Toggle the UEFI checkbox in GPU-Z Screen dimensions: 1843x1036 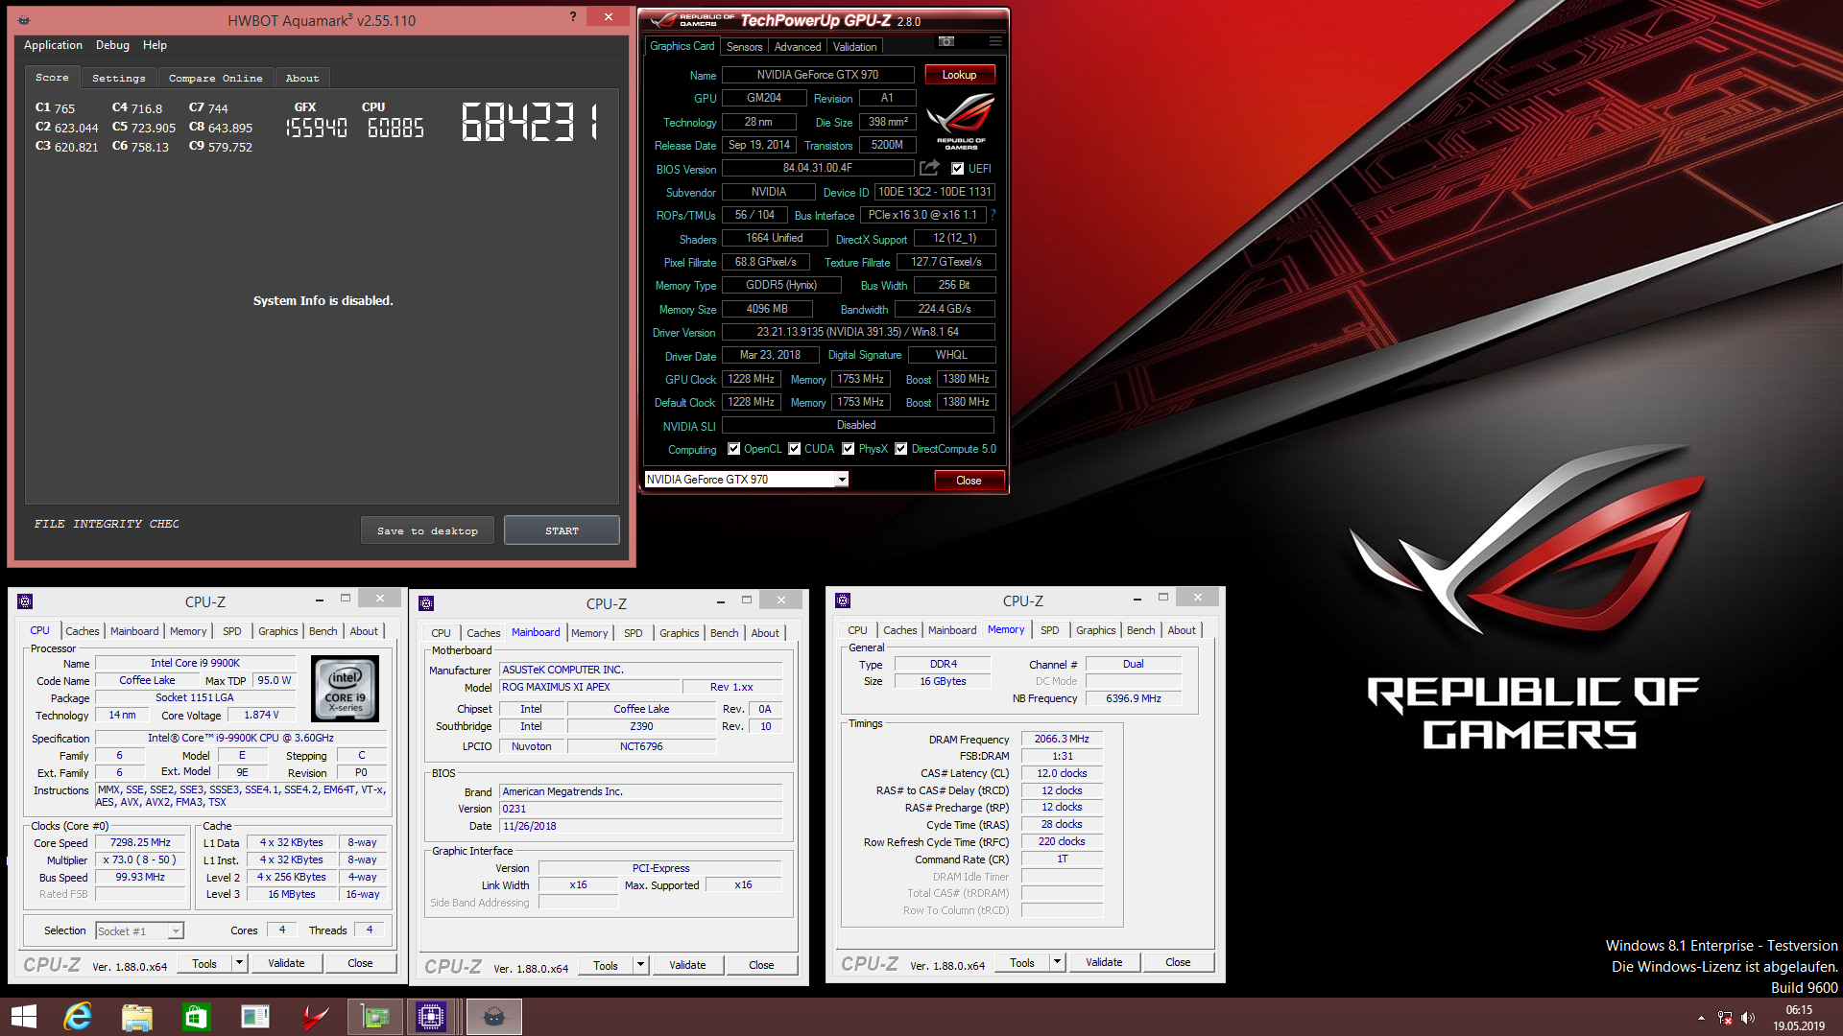tap(957, 169)
